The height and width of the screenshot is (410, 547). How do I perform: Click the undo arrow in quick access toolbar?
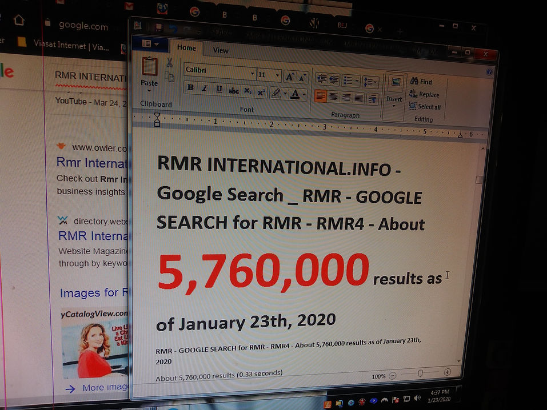pos(173,28)
